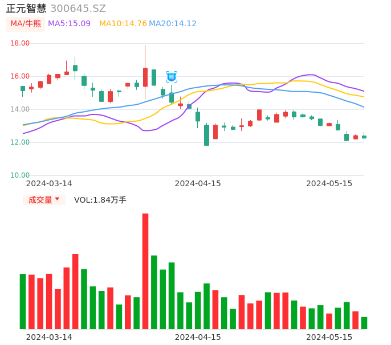Select the leftmost green volume bar
Screen dimensions: 391x345
pos(23,301)
